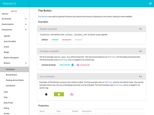Click the SECONDARY flat button
Image resolution: width=154 pixels, height=115 pixels.
click(x=67, y=40)
